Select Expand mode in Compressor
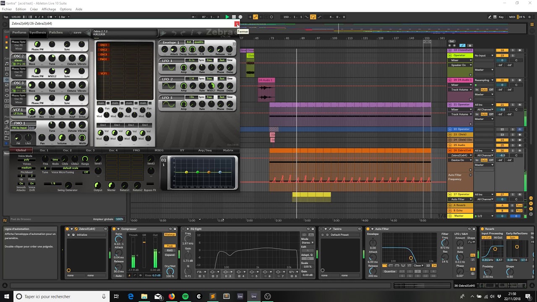 pyautogui.click(x=170, y=255)
